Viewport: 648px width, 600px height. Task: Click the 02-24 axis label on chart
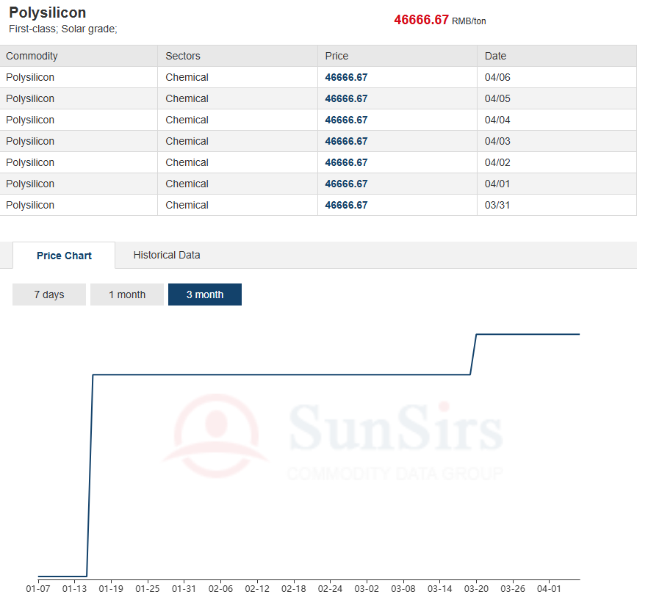pos(330,588)
